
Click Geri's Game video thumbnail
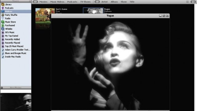43,16
